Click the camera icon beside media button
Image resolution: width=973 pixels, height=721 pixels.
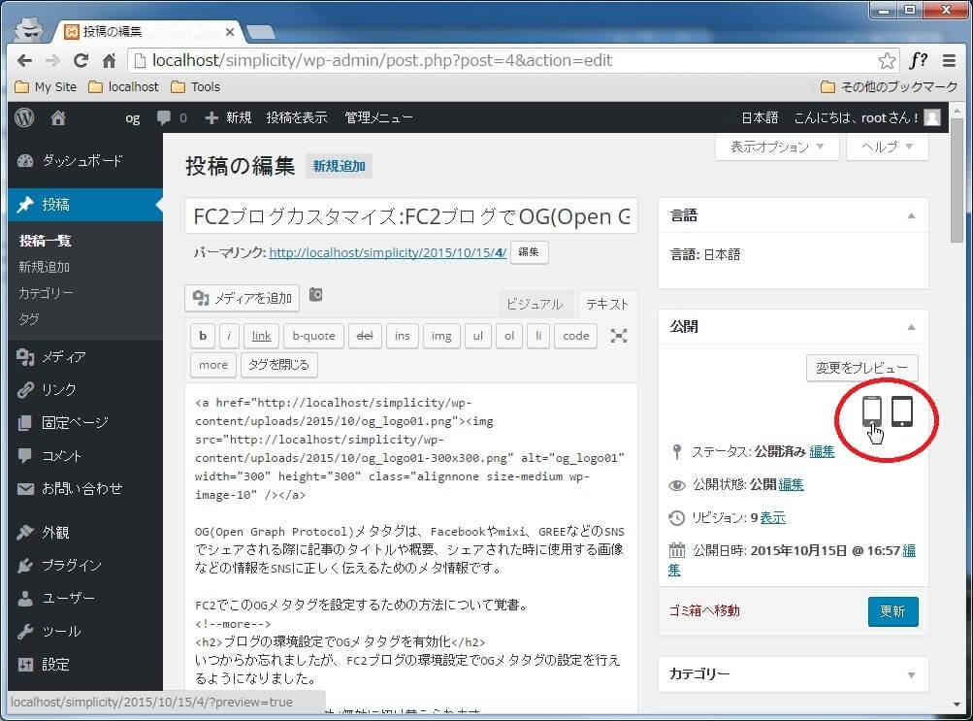tap(315, 296)
